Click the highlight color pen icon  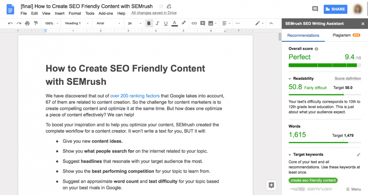click(183, 23)
